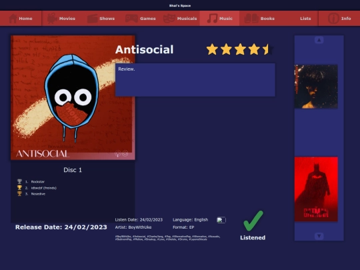The image size is (360, 270).
Task: Click the half-filled fifth rating star
Action: pos(268,49)
